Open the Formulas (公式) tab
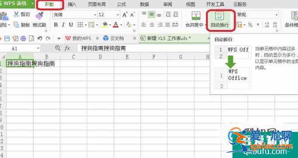298x158 pixels. click(121, 4)
